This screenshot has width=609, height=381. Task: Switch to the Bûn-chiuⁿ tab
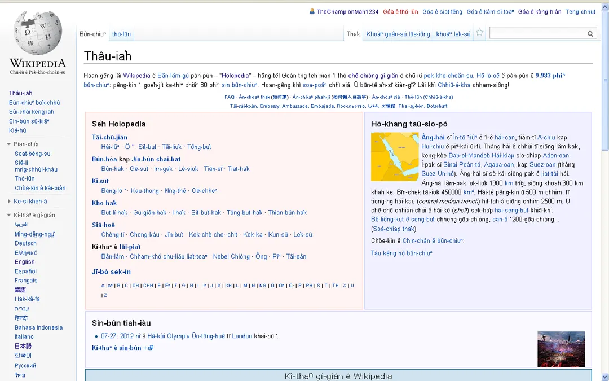click(92, 34)
